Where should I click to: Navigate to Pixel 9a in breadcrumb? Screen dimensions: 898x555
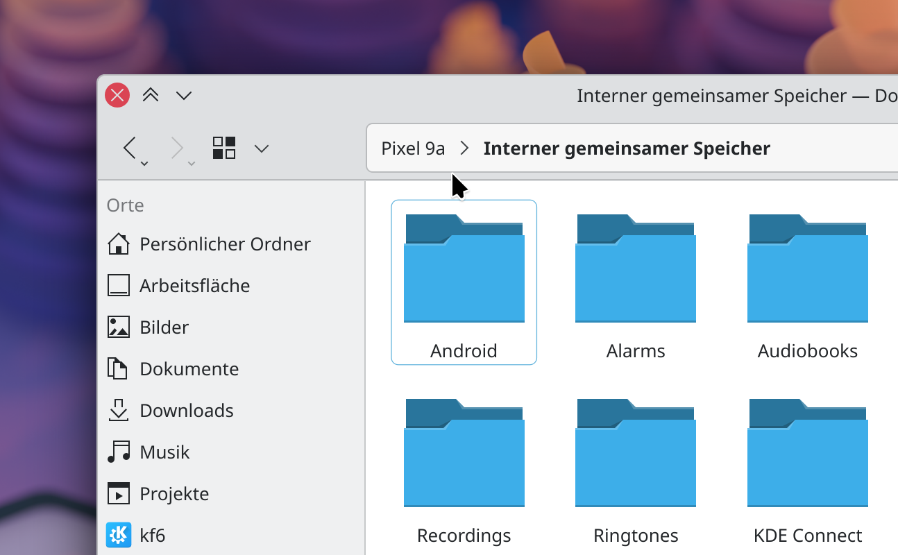tap(413, 148)
